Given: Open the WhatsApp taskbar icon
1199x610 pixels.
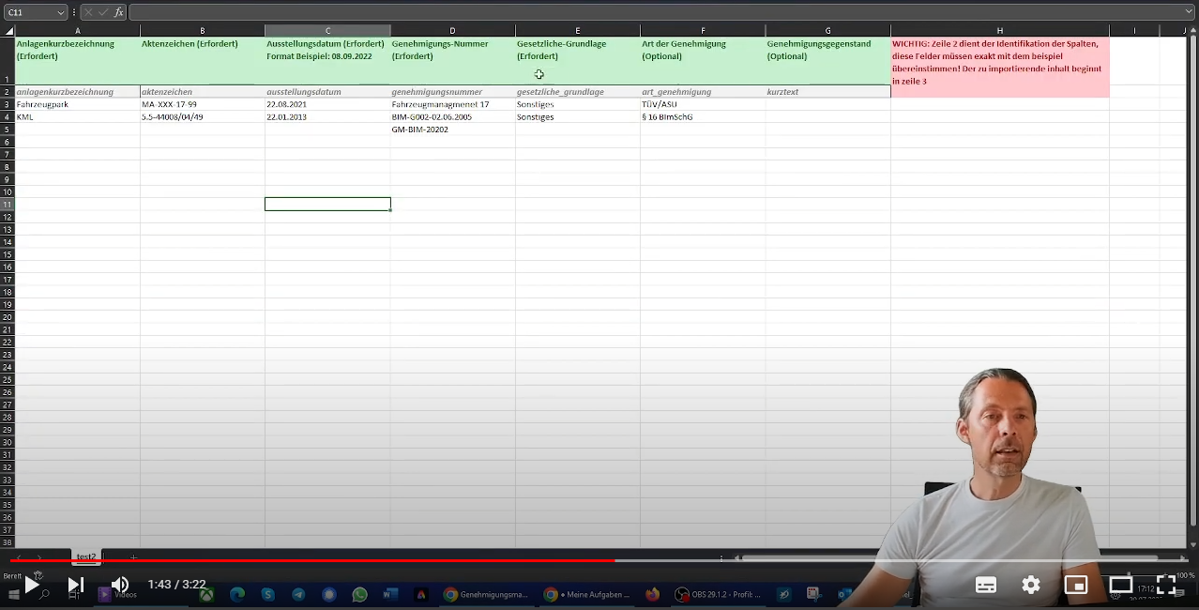Looking at the screenshot, I should click(x=360, y=594).
